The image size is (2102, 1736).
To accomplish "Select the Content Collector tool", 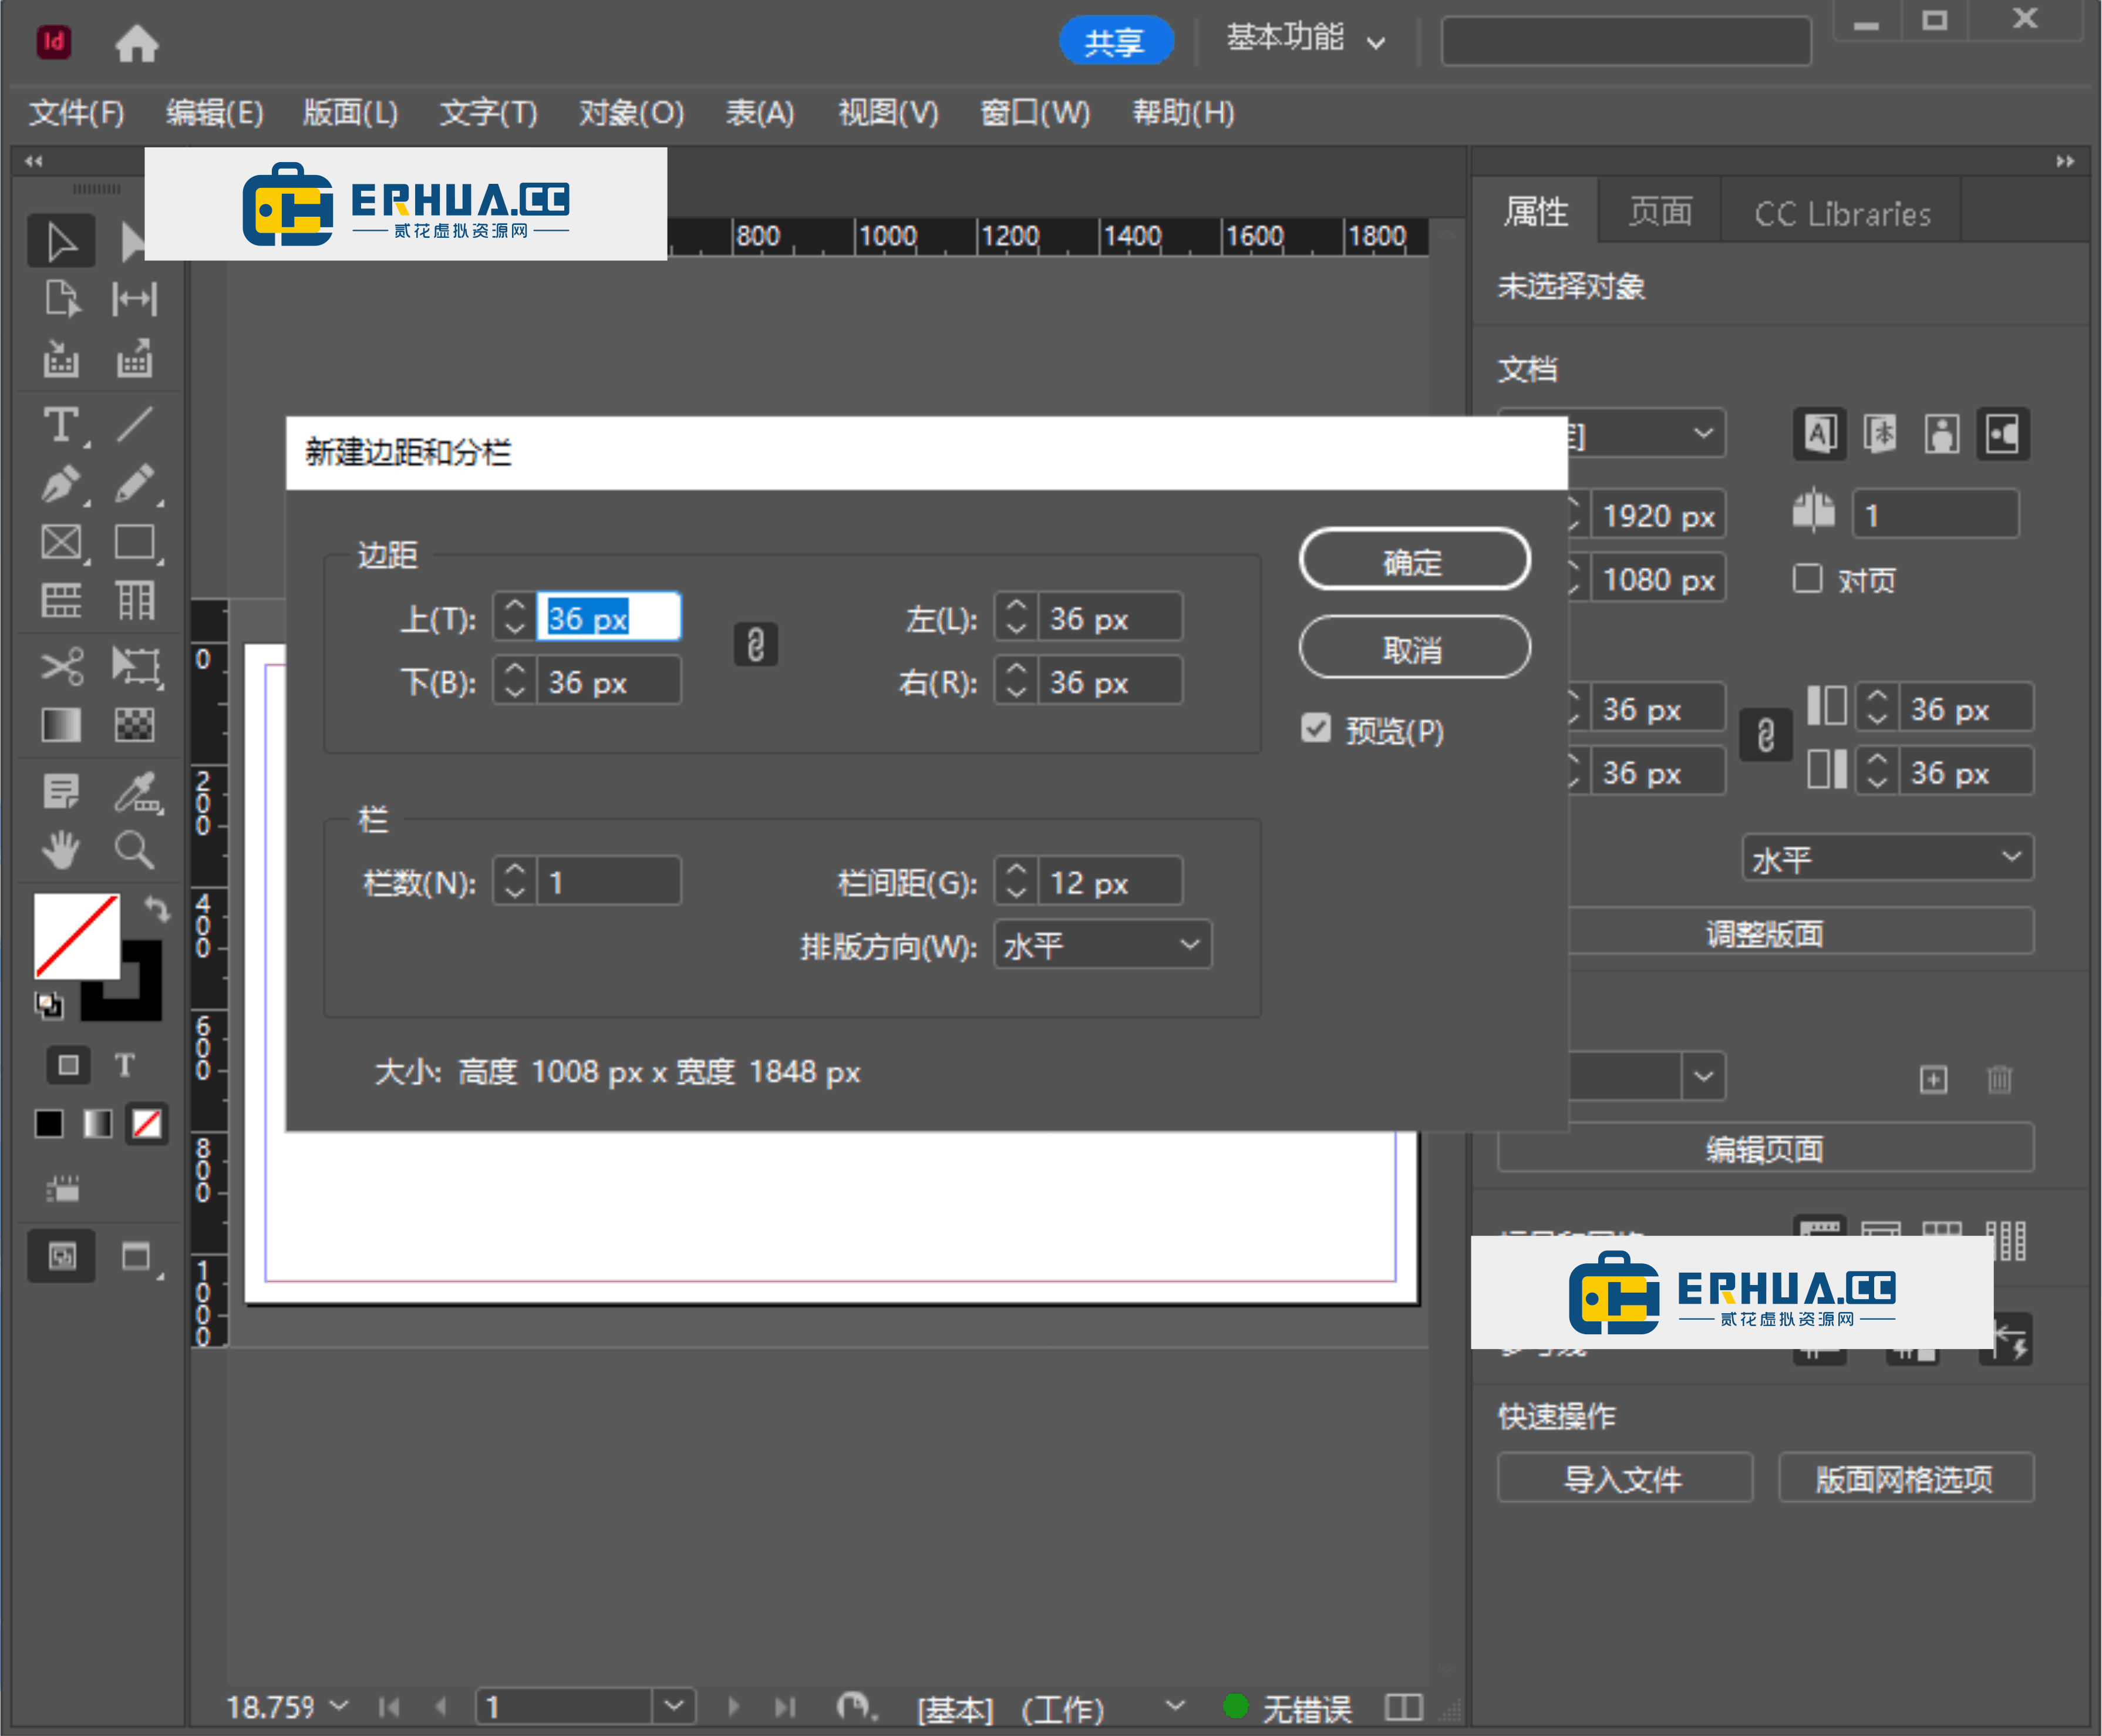I will pyautogui.click(x=61, y=358).
